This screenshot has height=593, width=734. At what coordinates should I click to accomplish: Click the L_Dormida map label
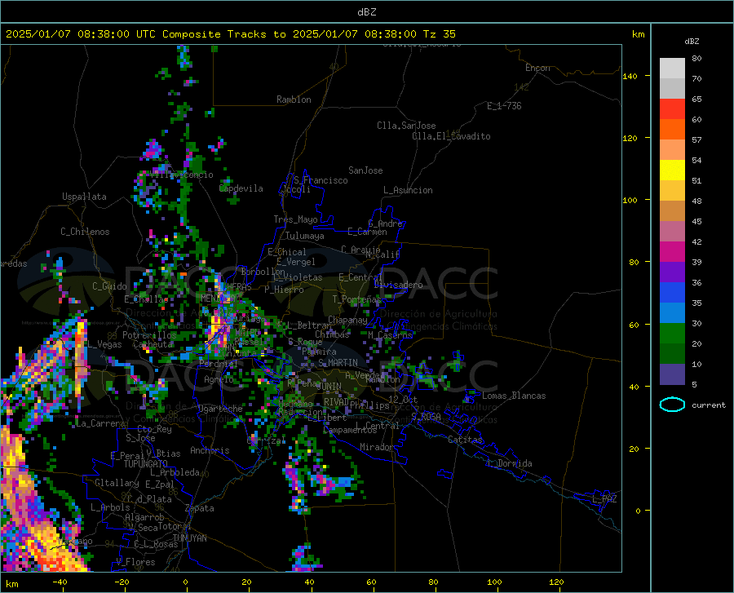(510, 463)
